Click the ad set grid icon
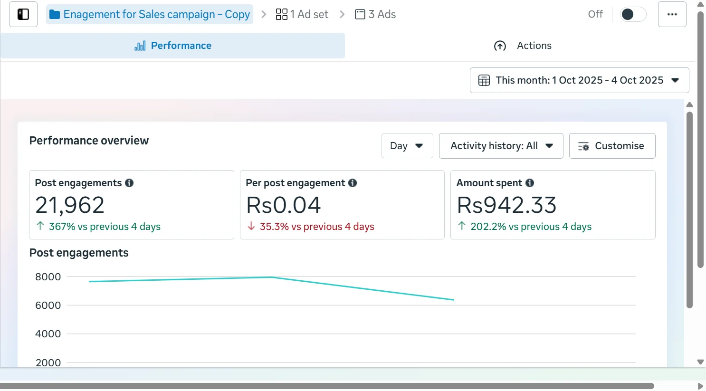Image resolution: width=706 pixels, height=391 pixels. tap(281, 14)
